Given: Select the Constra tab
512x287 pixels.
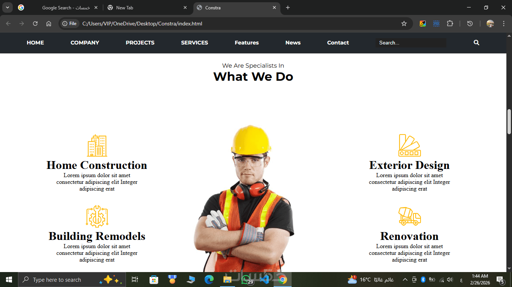Looking at the screenshot, I should pyautogui.click(x=237, y=7).
